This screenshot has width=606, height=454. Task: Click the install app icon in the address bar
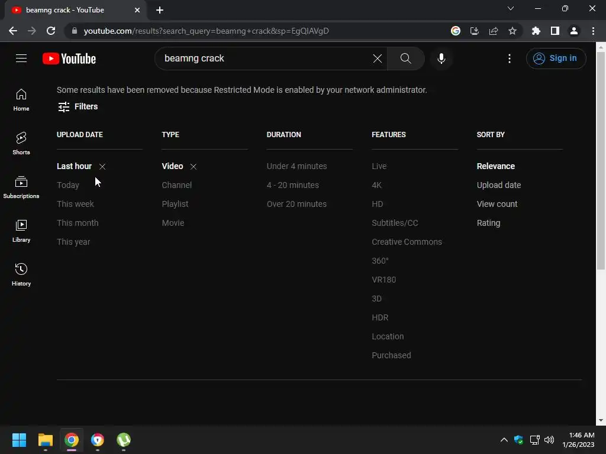tap(474, 31)
